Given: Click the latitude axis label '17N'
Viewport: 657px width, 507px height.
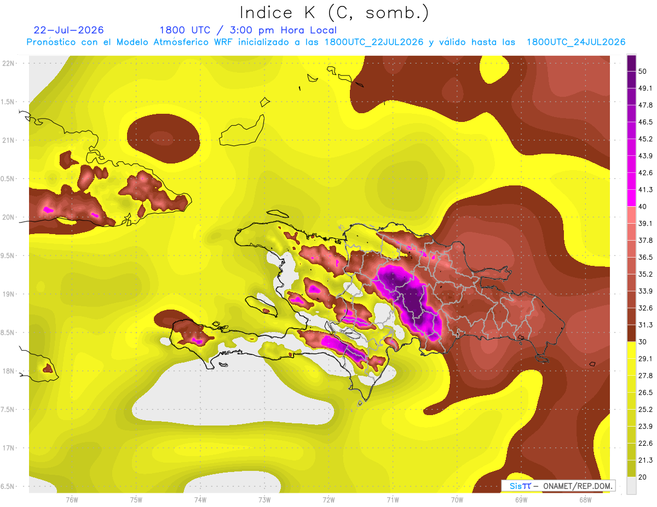Looking at the screenshot, I should (9, 448).
